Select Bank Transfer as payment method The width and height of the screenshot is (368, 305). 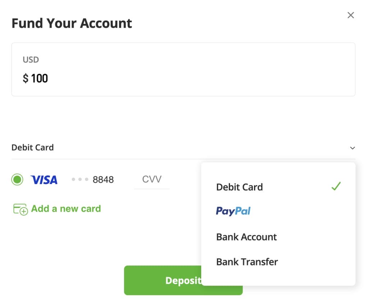(x=247, y=262)
